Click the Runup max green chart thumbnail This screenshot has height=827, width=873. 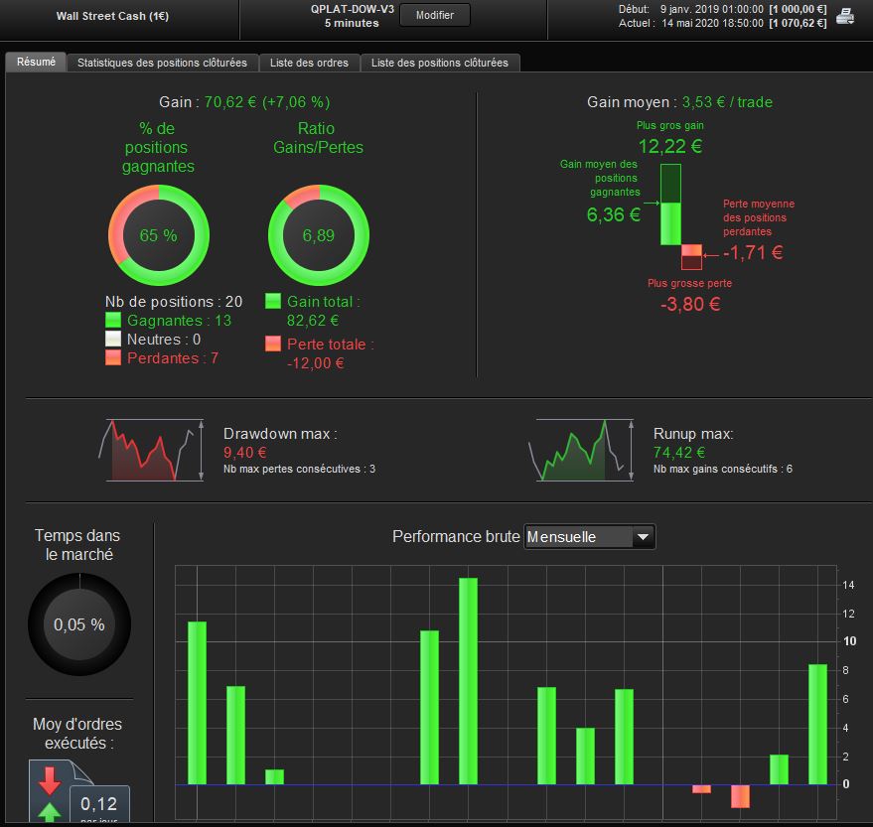coord(581,450)
